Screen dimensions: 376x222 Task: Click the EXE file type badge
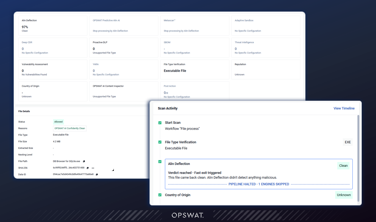pos(348,142)
